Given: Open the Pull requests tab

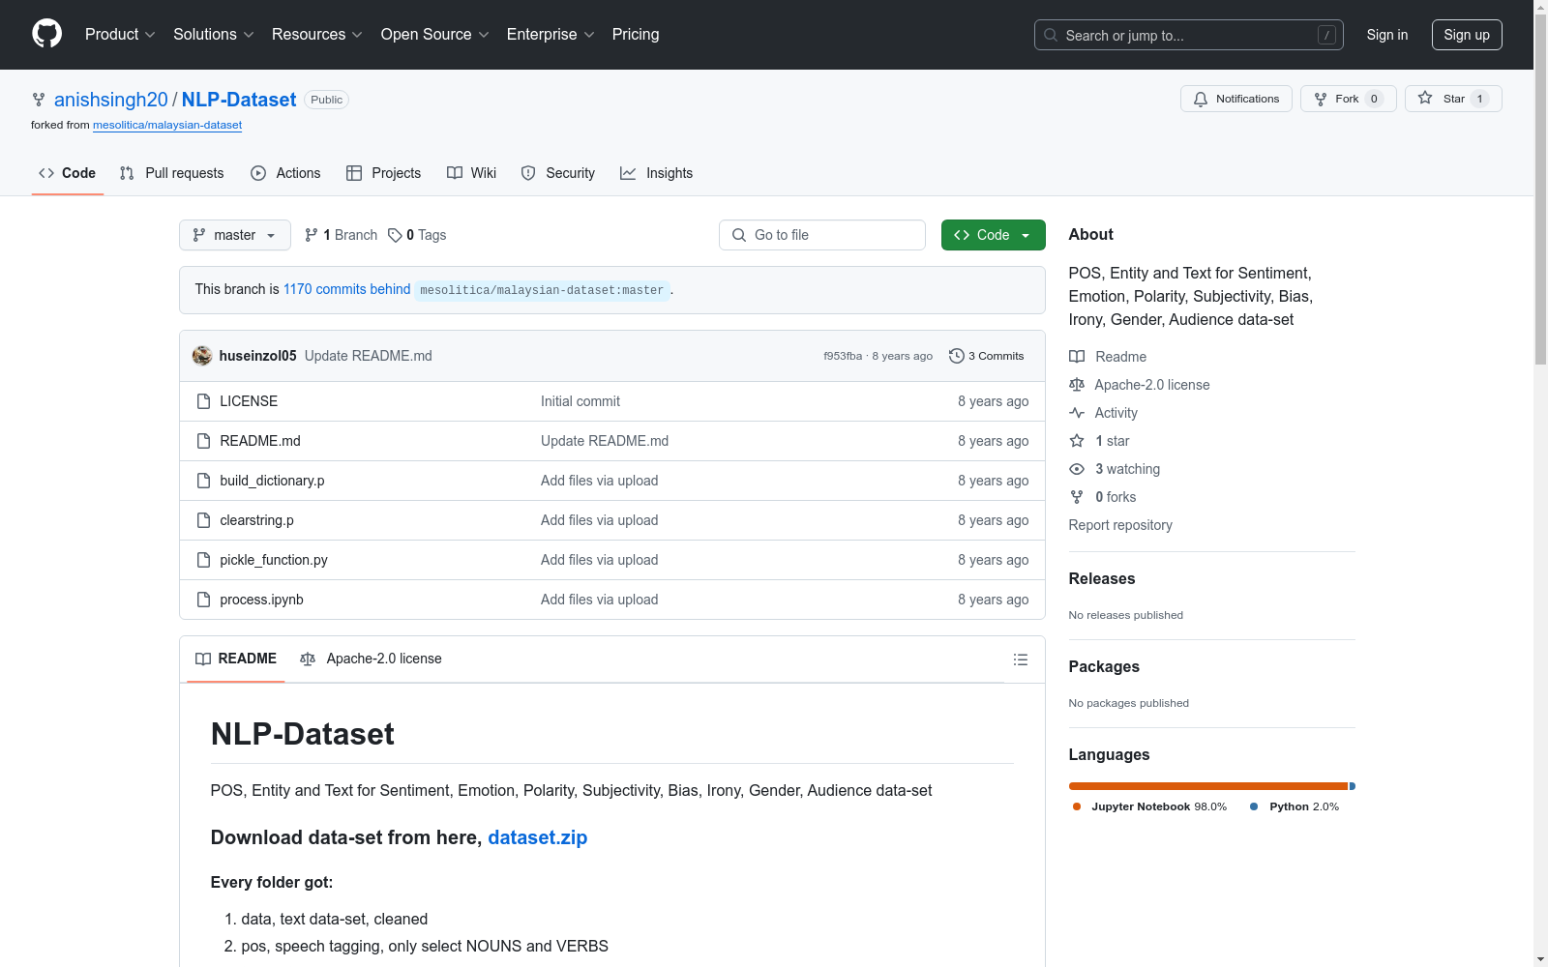Looking at the screenshot, I should point(171,173).
